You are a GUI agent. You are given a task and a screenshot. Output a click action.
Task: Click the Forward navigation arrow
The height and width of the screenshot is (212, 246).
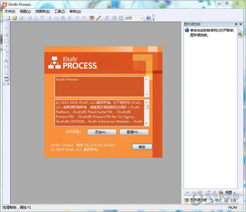pyautogui.click(x=121, y=18)
